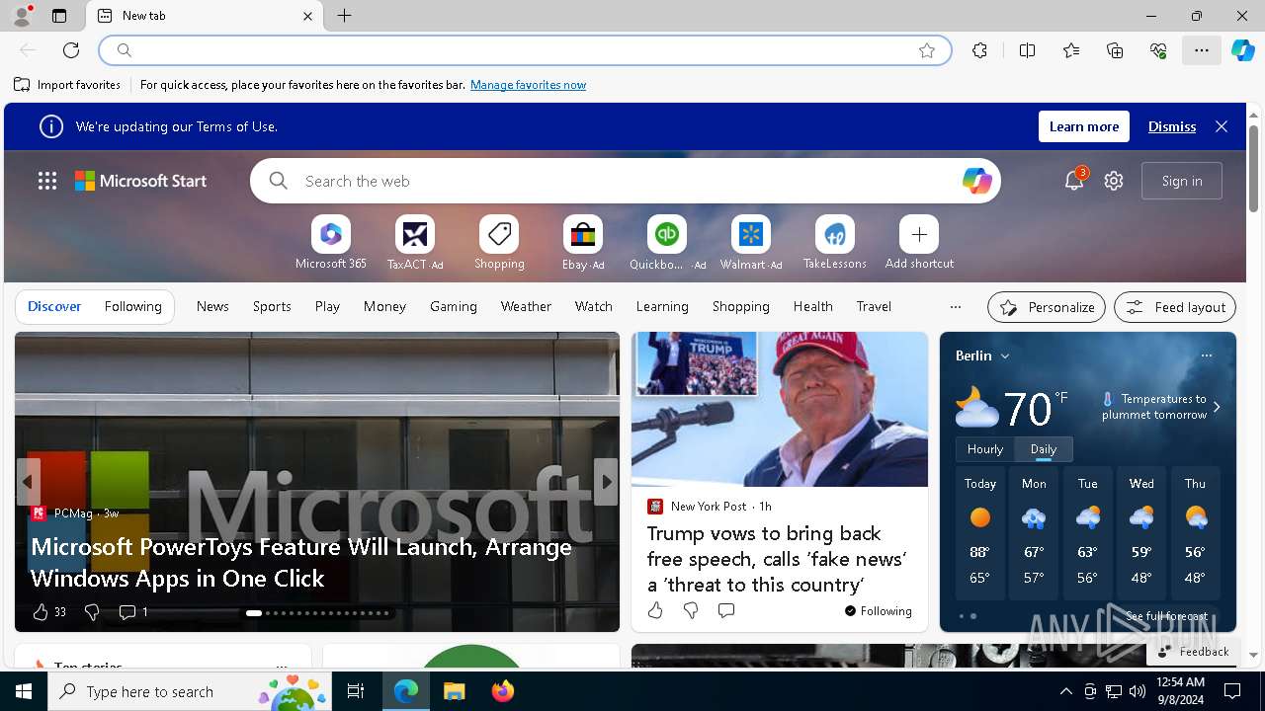
Task: Show hidden system tray icons
Action: (x=1065, y=691)
